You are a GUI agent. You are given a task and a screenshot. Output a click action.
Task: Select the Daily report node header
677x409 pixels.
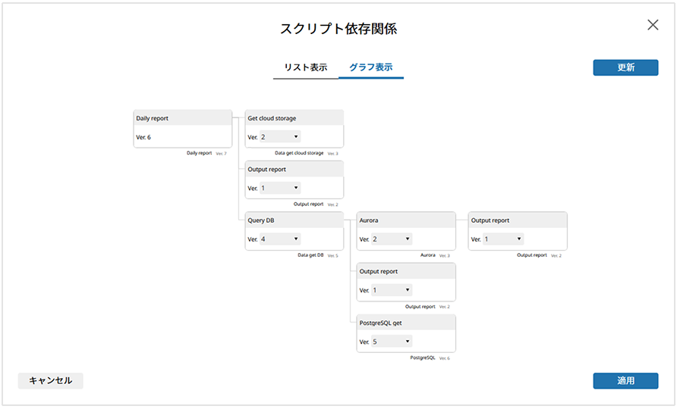(x=183, y=118)
